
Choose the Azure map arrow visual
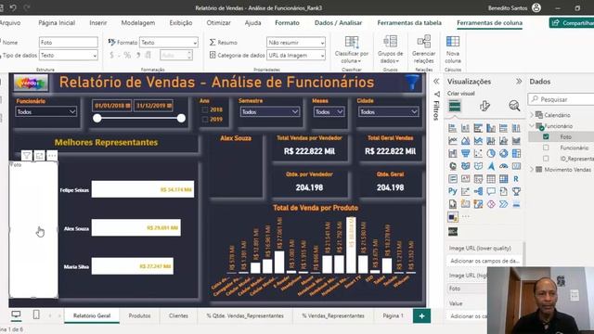click(491, 166)
